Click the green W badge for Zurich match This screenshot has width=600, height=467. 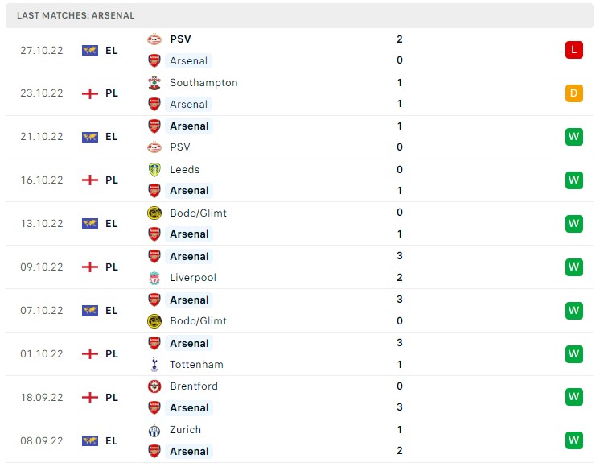tap(573, 440)
